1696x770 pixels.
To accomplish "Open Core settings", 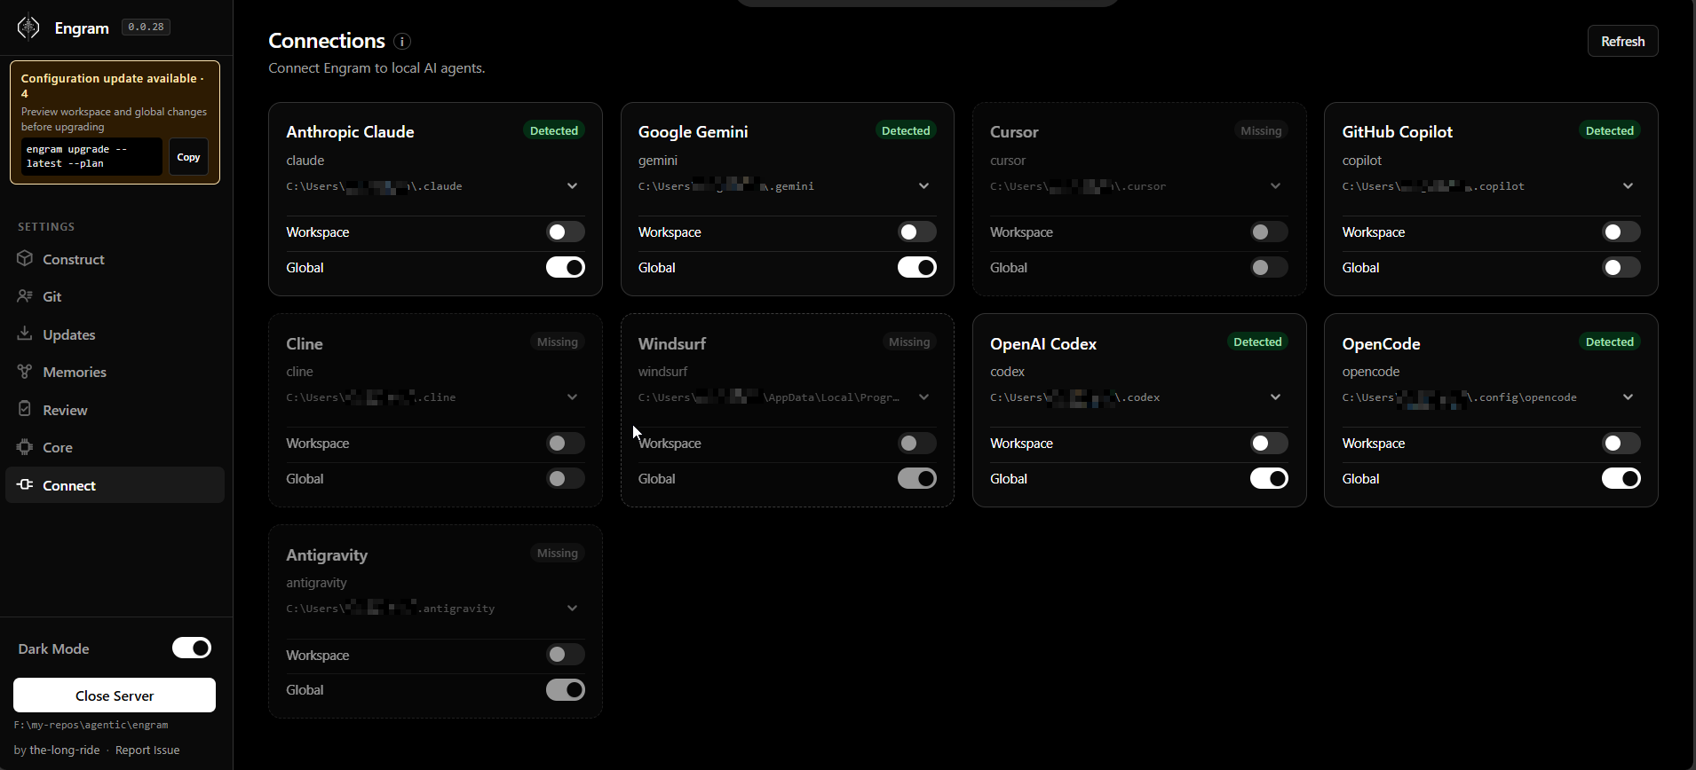I will click(115, 447).
